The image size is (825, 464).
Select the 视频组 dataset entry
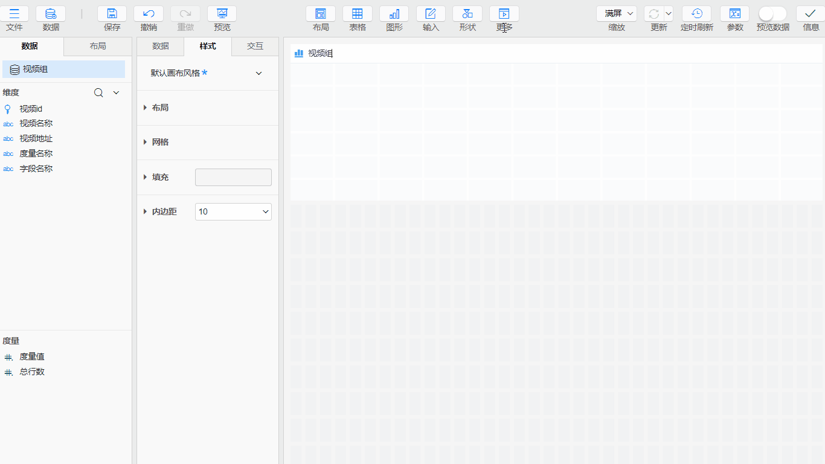point(63,69)
